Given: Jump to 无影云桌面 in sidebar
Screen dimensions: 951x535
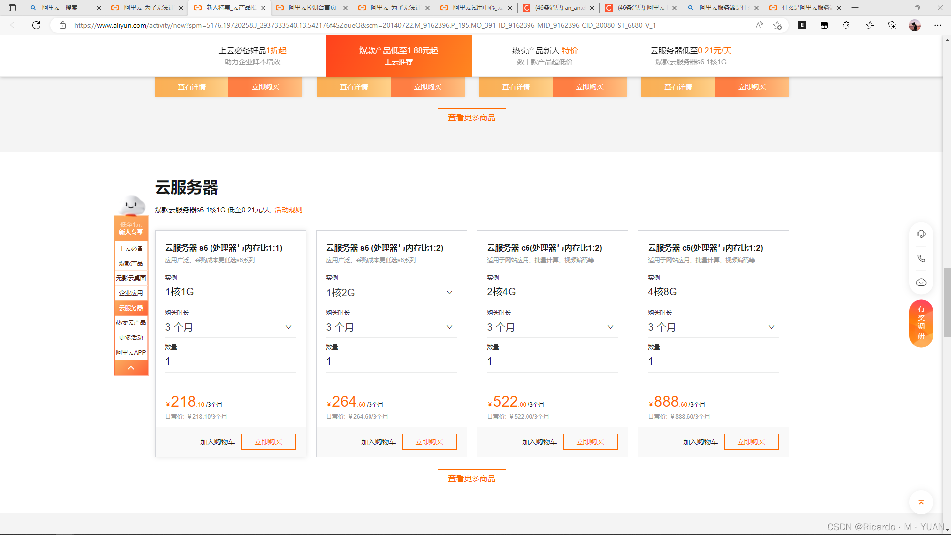Looking at the screenshot, I should coord(131,278).
